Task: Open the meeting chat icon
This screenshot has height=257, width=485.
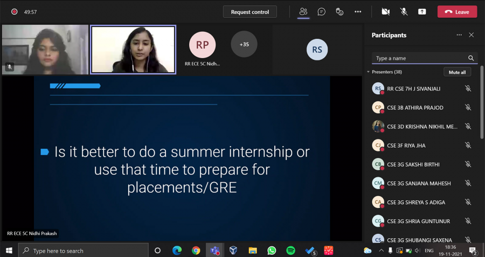Action: click(321, 11)
